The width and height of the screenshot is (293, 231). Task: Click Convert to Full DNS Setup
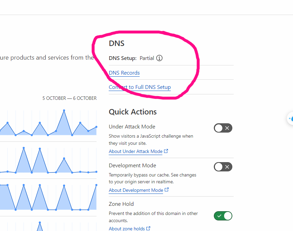tap(140, 87)
